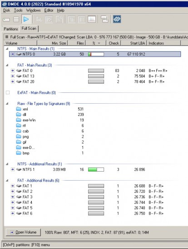The image size is (188, 249).
Task: Switch to the Partitions tab
Action: (x=11, y=29)
